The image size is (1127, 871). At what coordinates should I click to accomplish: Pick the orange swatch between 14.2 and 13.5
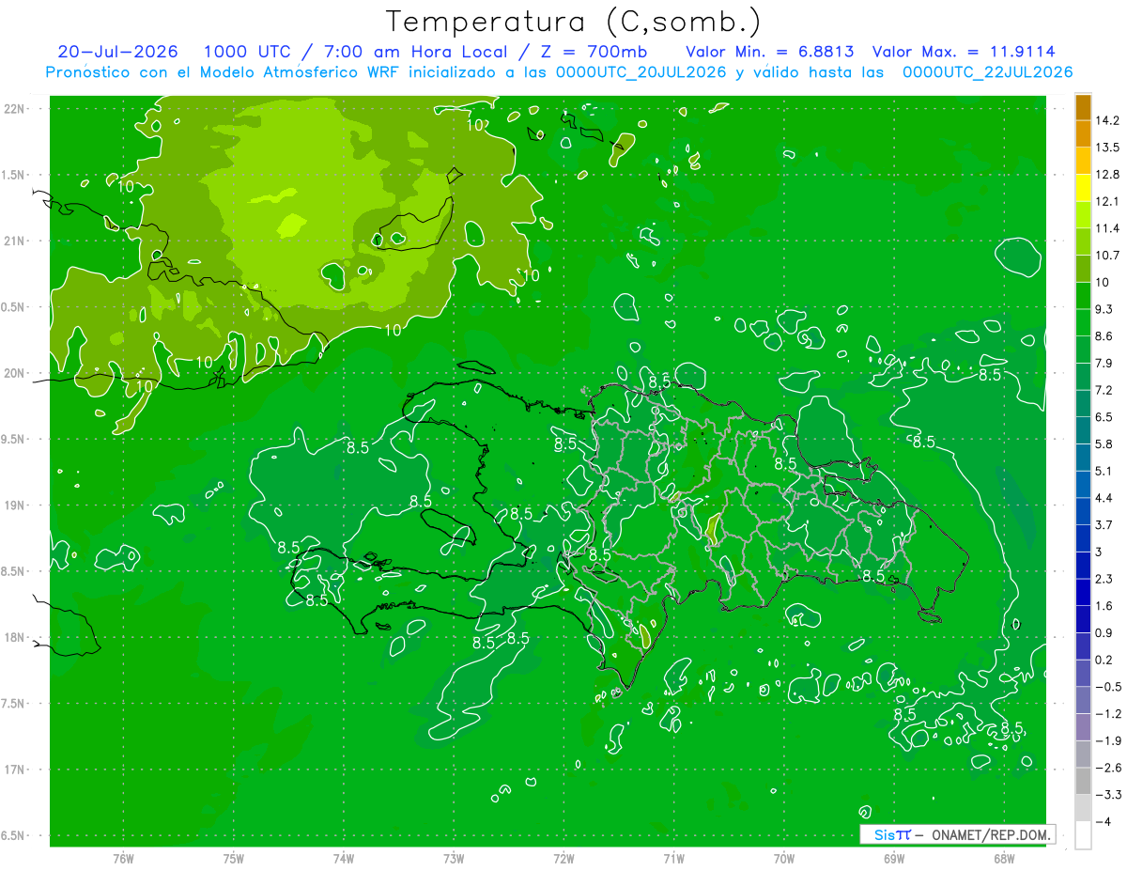coord(1083,134)
